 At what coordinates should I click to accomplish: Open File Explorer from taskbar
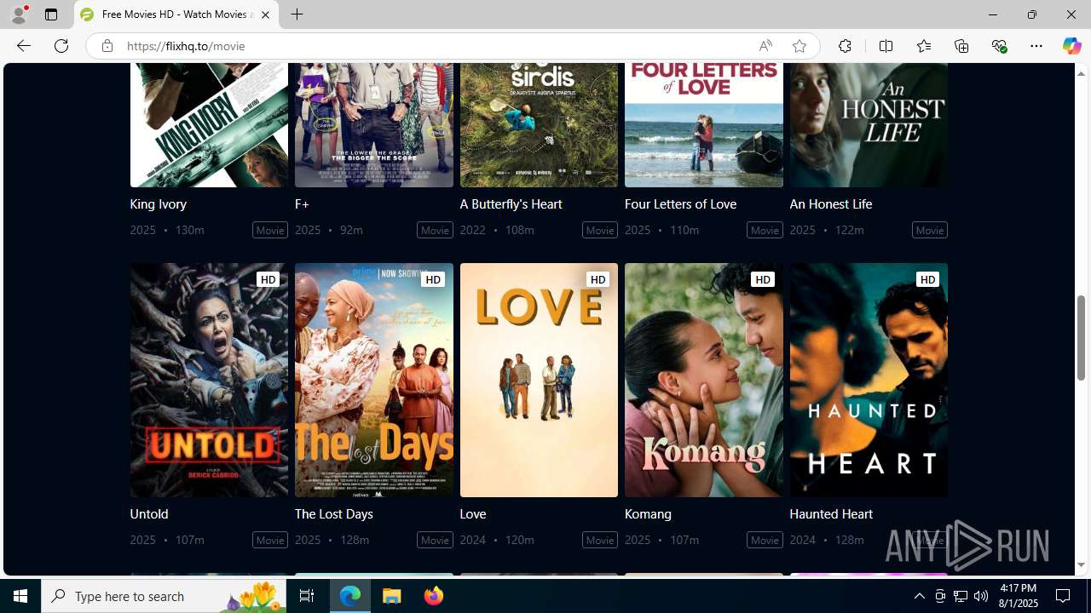click(392, 596)
